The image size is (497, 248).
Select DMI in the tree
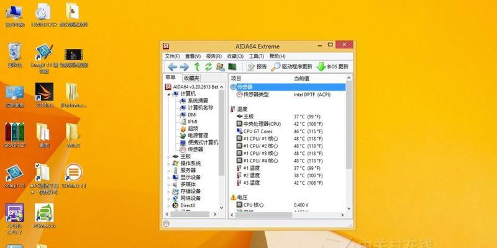pos(192,115)
